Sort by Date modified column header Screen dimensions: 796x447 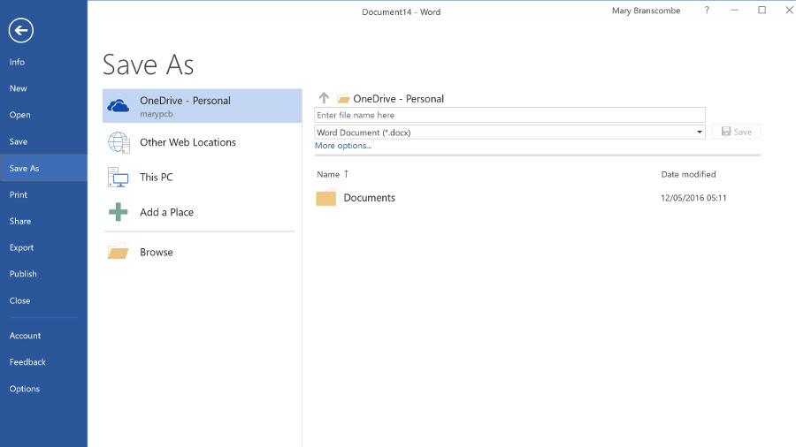[688, 174]
